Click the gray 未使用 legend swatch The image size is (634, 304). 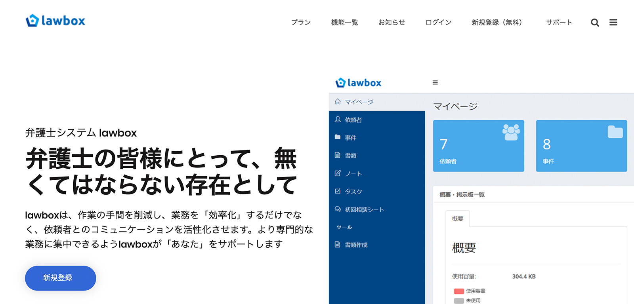tap(459, 301)
